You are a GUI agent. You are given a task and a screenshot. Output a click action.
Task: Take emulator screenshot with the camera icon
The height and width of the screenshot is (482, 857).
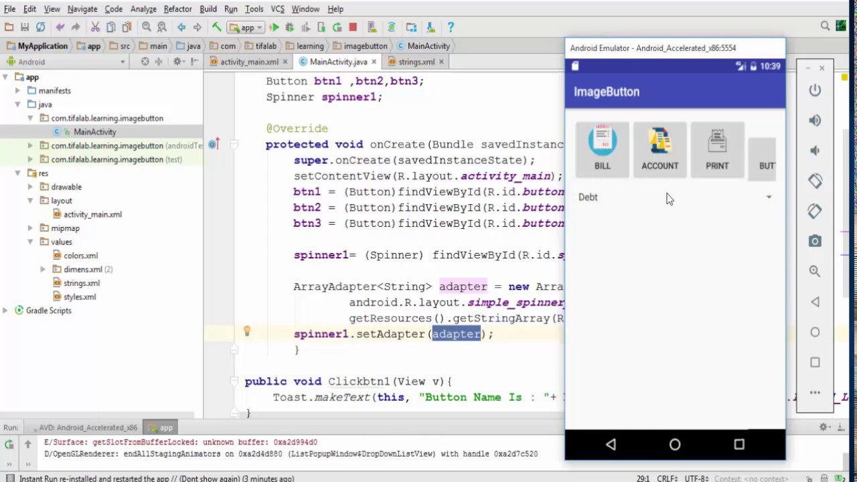(x=815, y=241)
